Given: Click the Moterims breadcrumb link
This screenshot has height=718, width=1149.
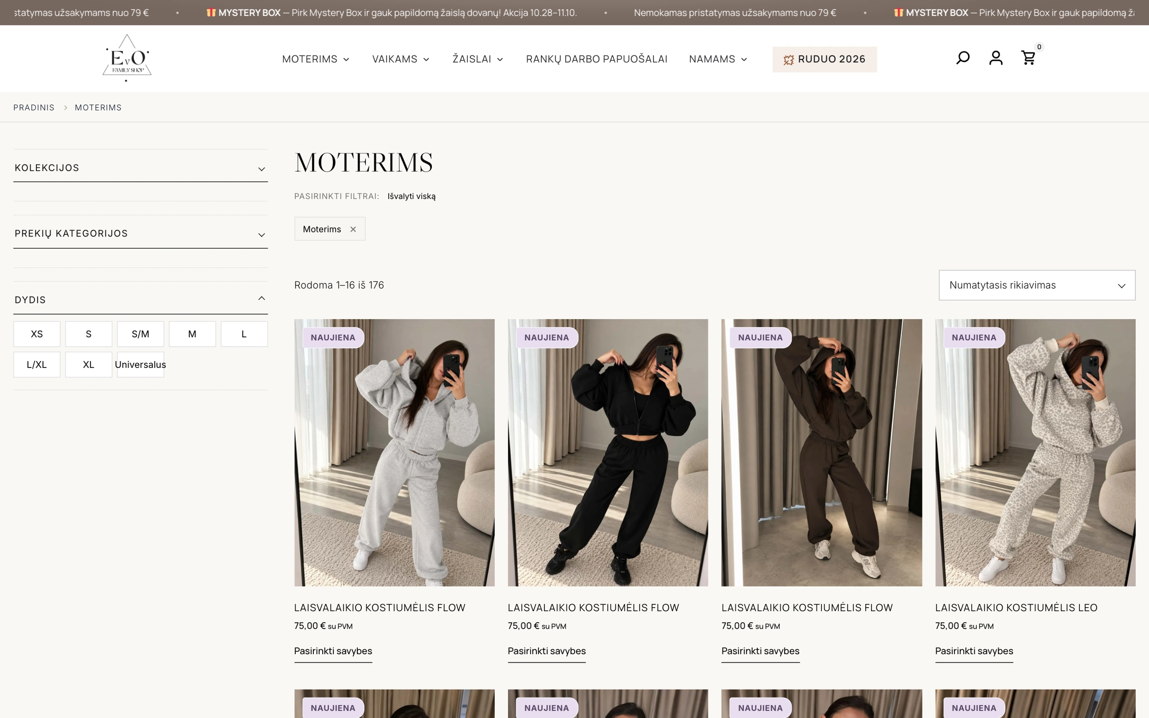Looking at the screenshot, I should [98, 108].
